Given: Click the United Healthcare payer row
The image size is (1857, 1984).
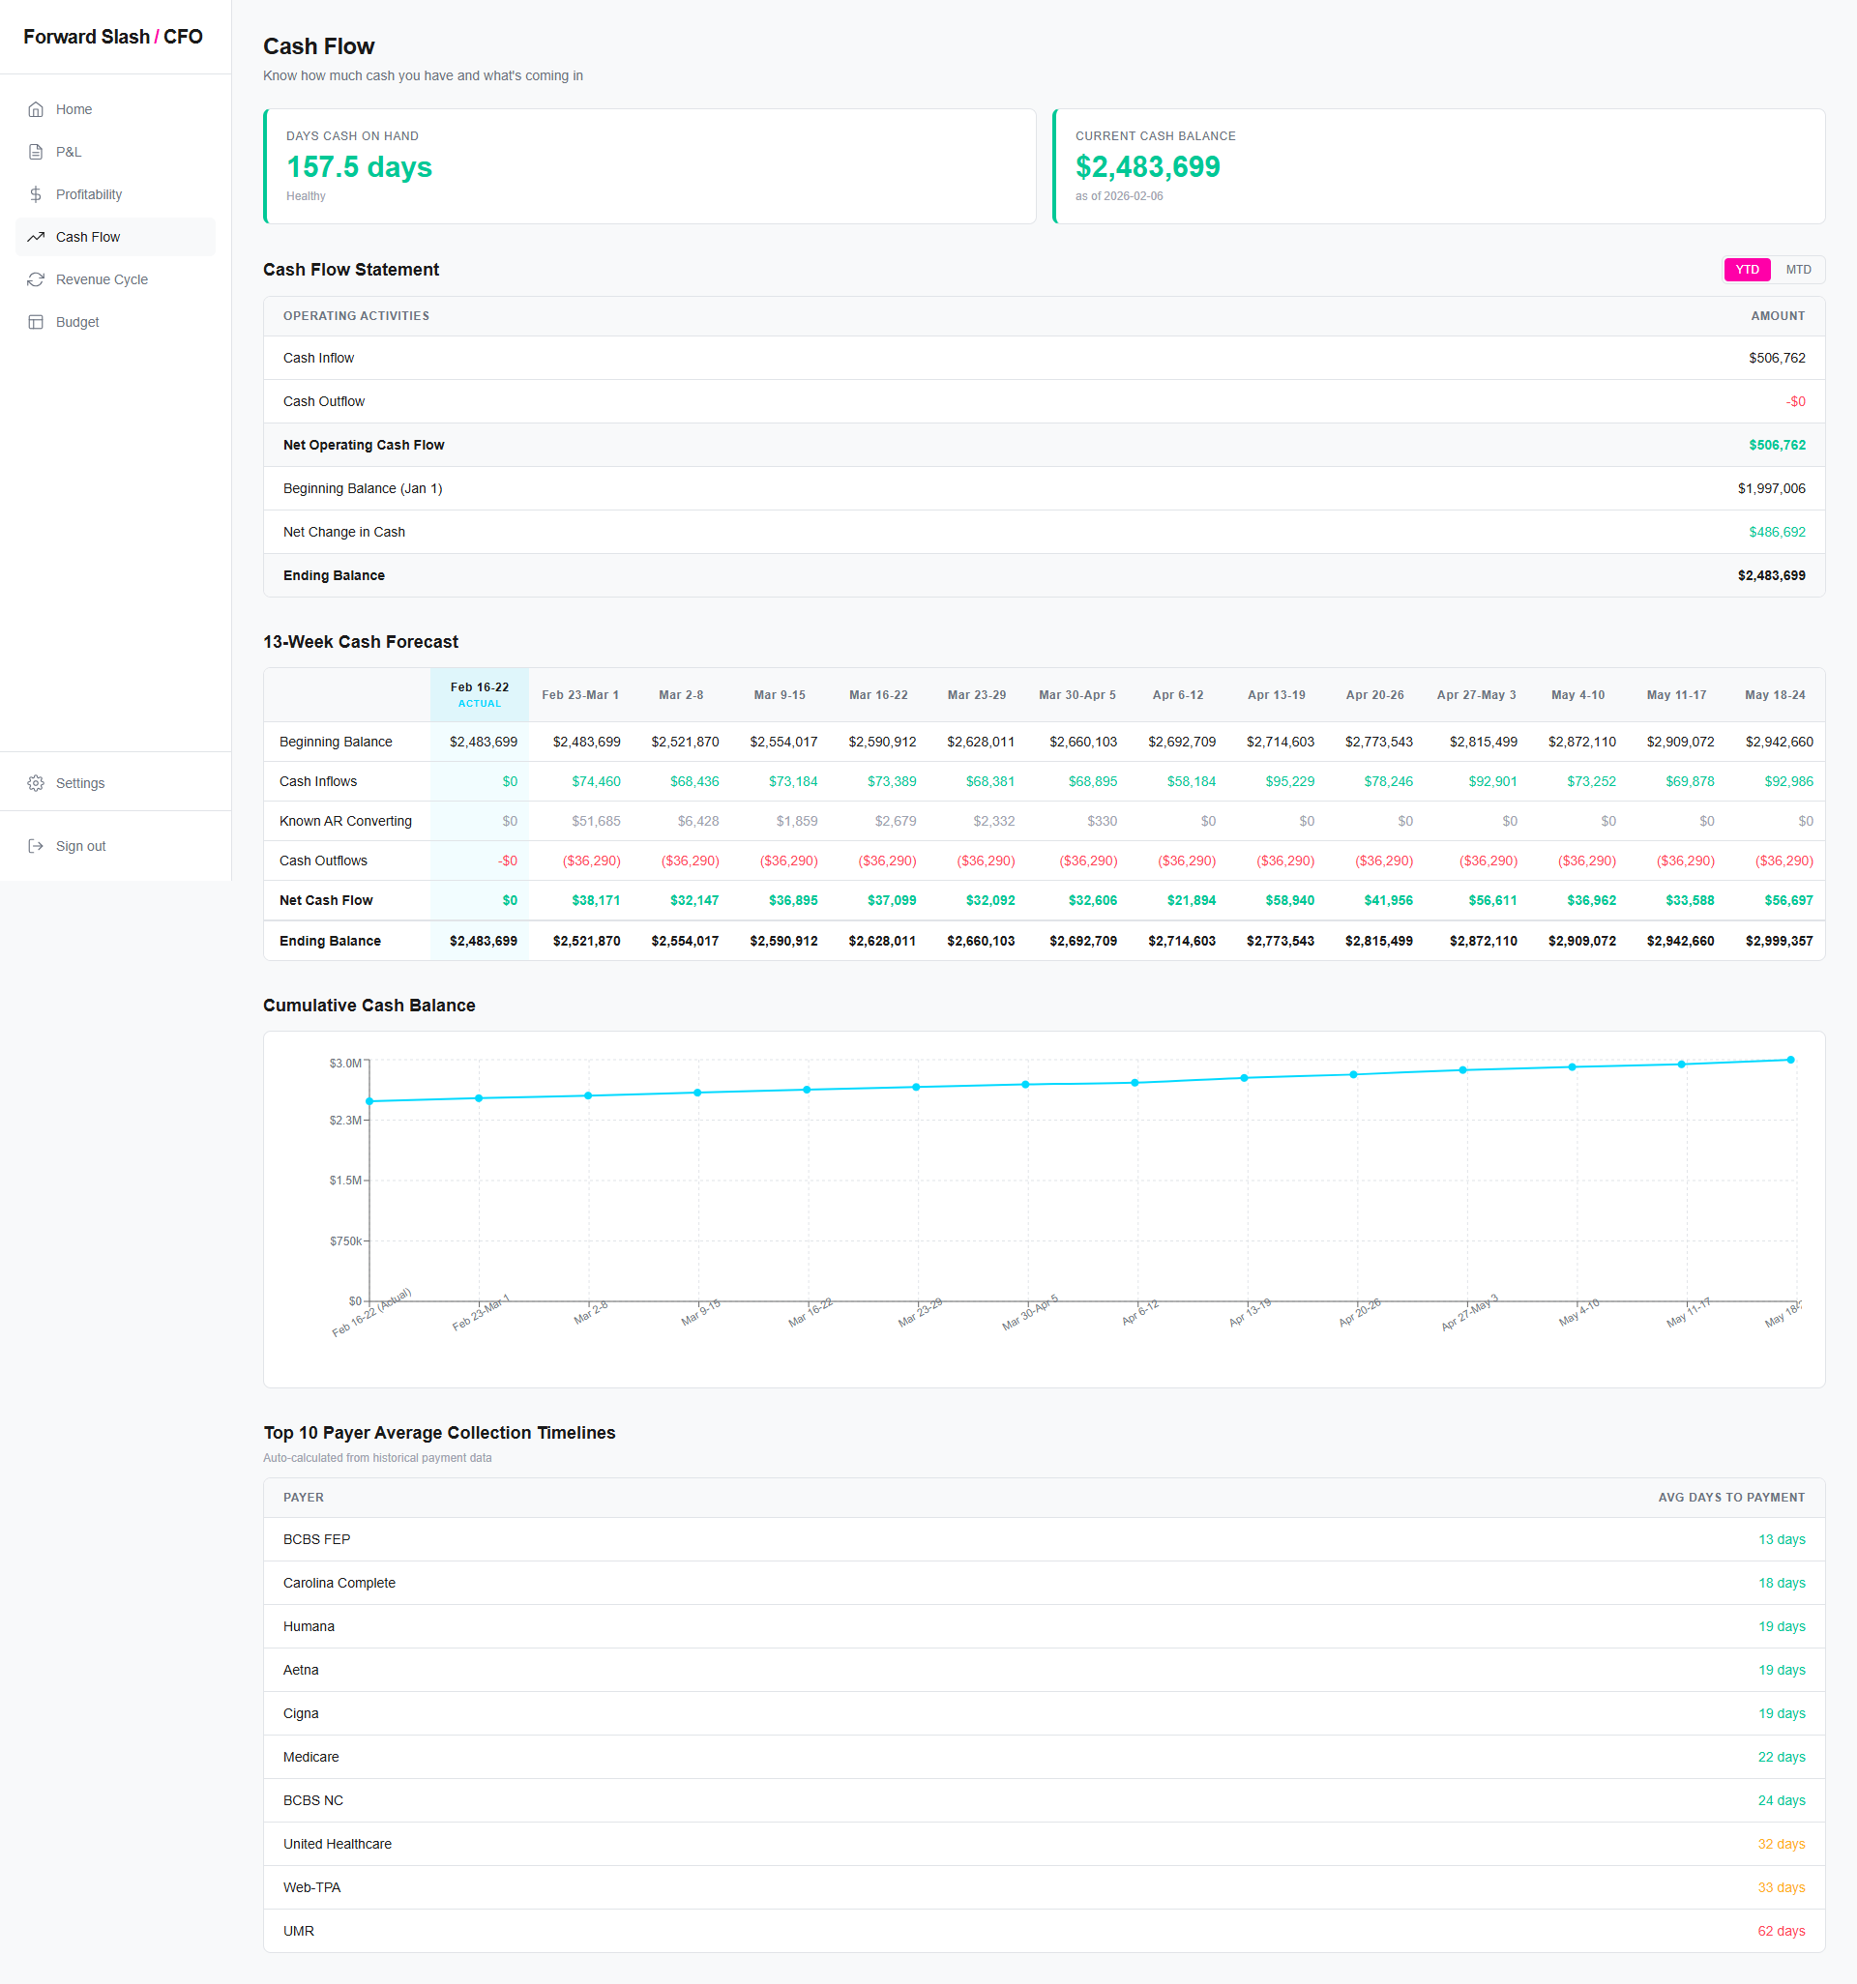Looking at the screenshot, I should [1045, 1846].
